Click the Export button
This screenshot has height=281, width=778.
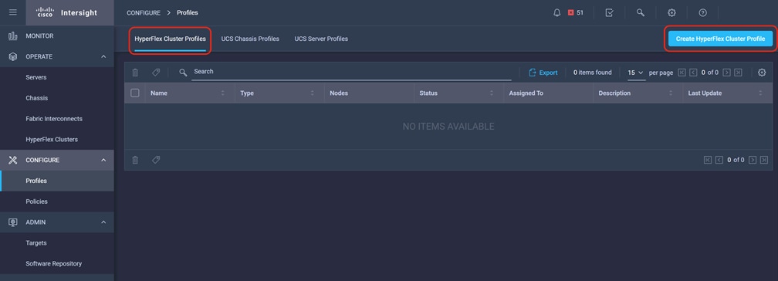click(x=543, y=73)
